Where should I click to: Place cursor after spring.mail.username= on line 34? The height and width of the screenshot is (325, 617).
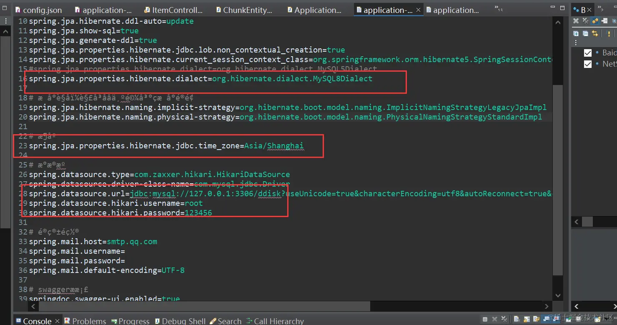pyautogui.click(x=125, y=251)
